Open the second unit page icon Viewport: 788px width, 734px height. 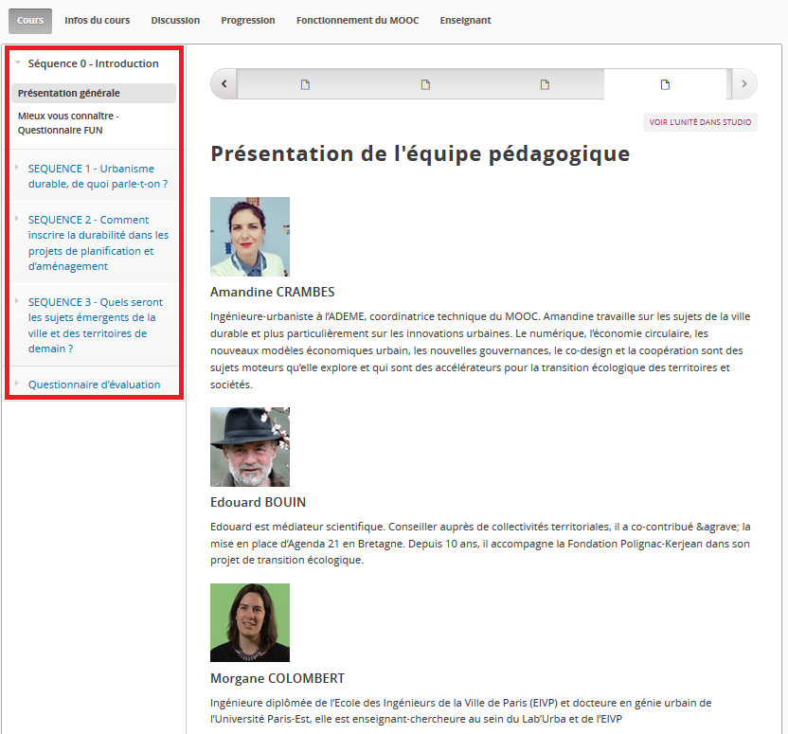425,84
